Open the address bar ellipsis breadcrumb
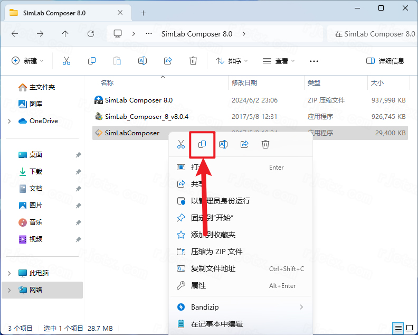This screenshot has width=418, height=335. click(149, 34)
